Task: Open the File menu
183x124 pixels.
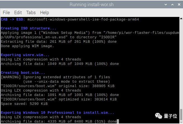Action: (6, 12)
